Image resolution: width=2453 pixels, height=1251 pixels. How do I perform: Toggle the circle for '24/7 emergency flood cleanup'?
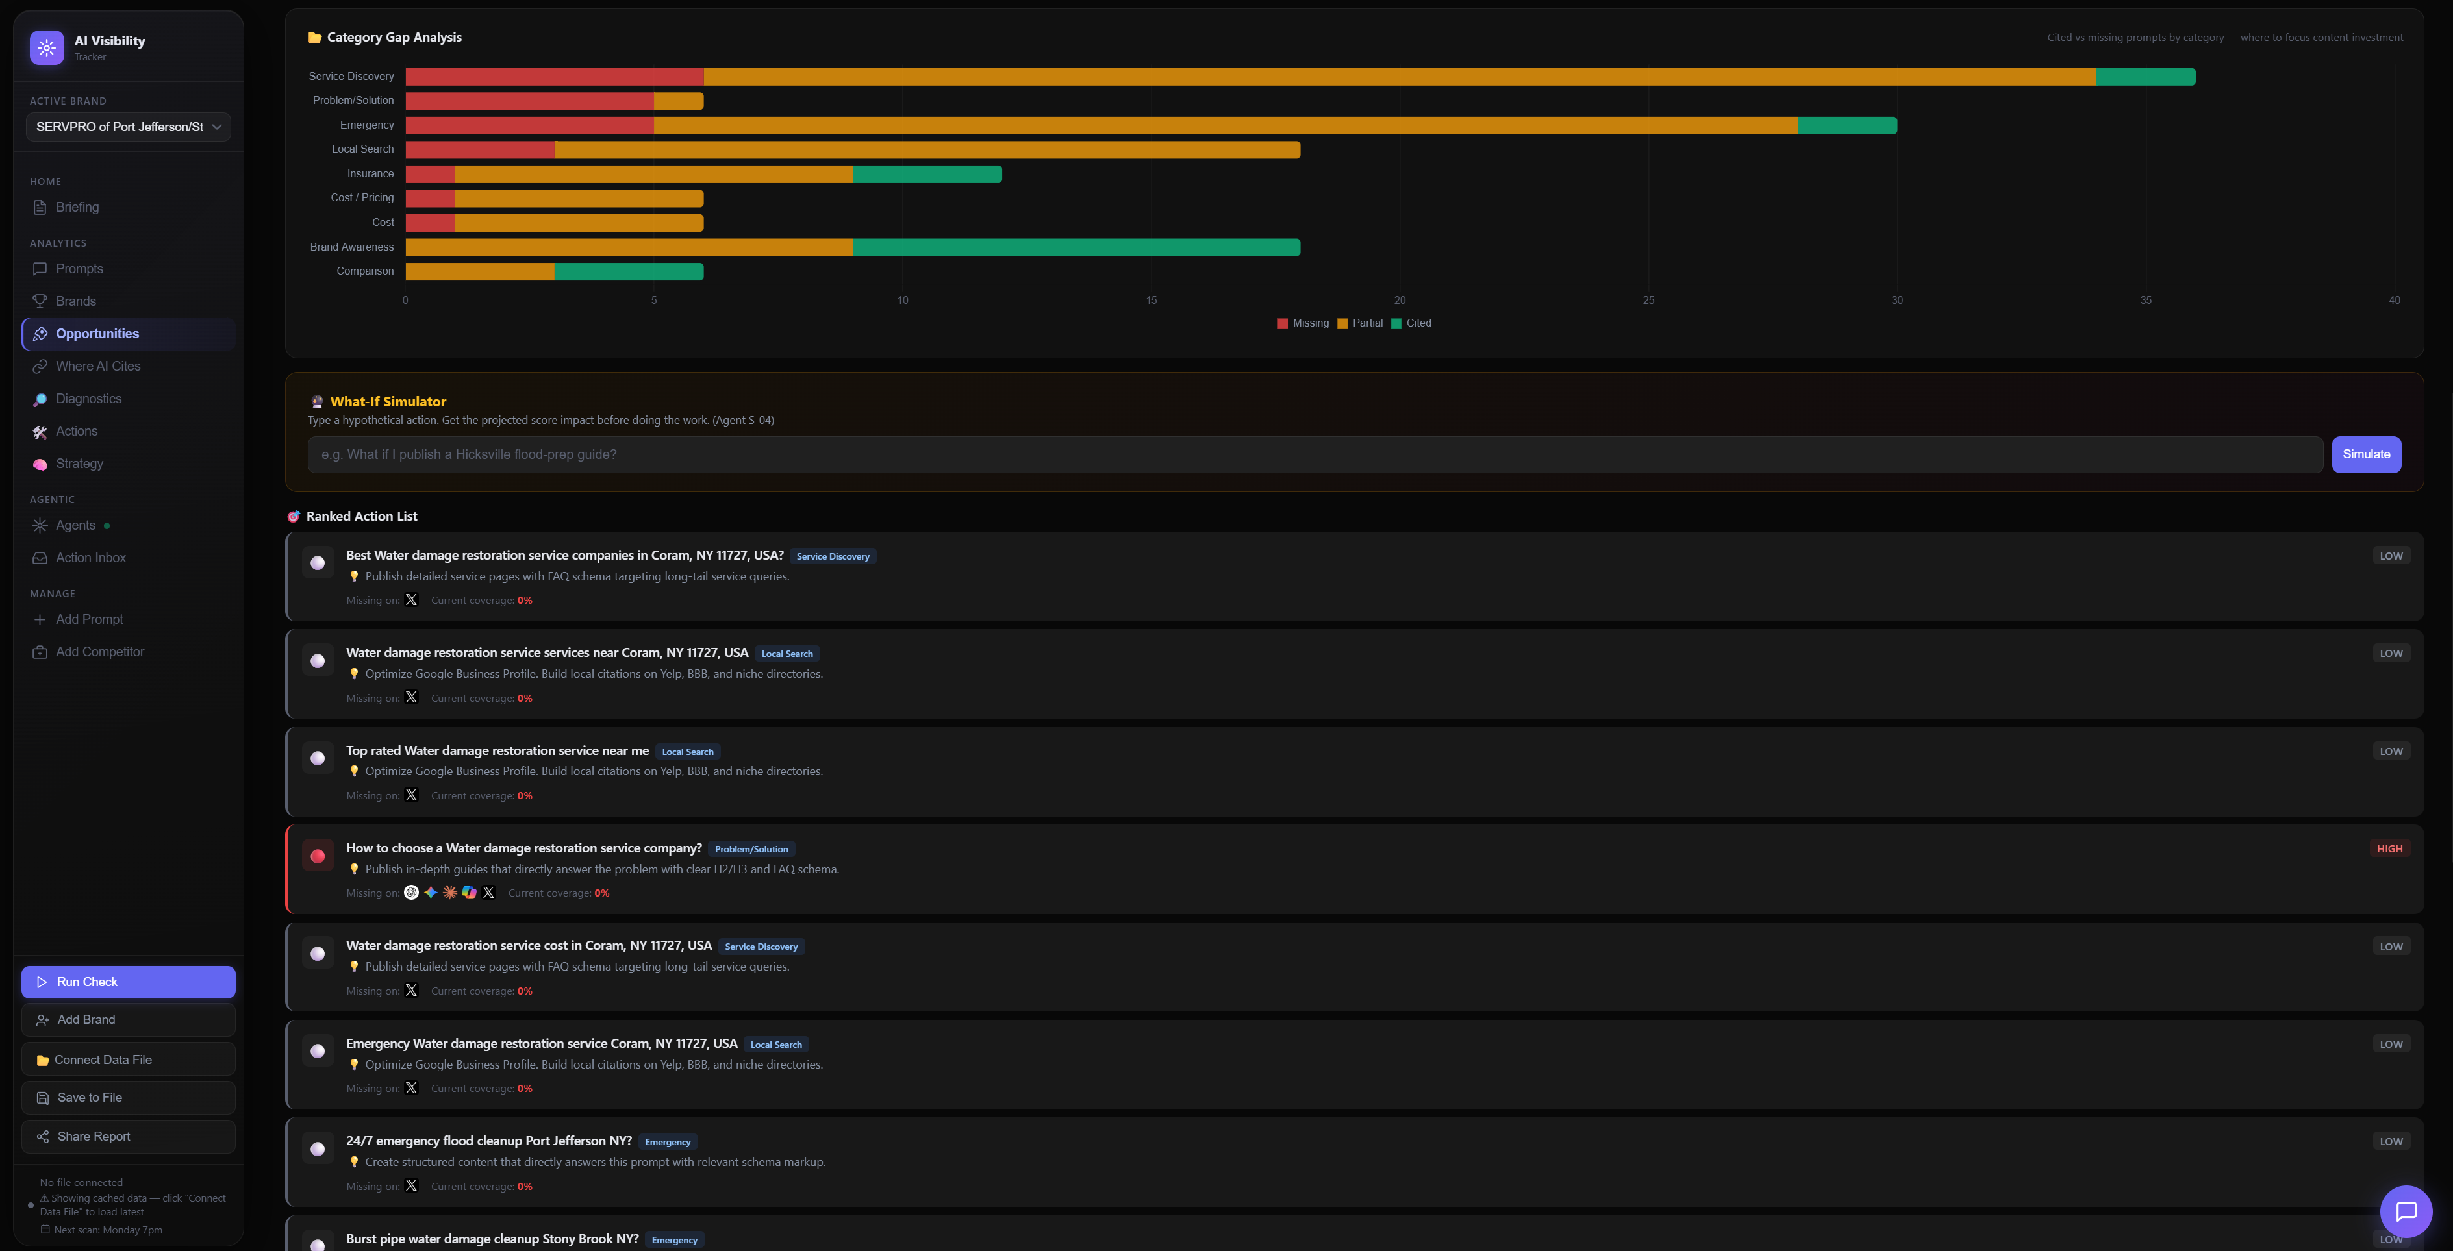(318, 1149)
